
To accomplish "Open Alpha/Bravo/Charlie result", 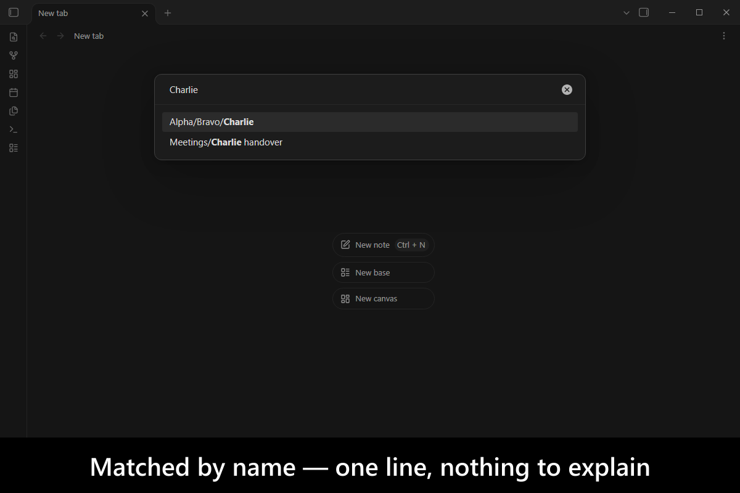I will [x=370, y=122].
